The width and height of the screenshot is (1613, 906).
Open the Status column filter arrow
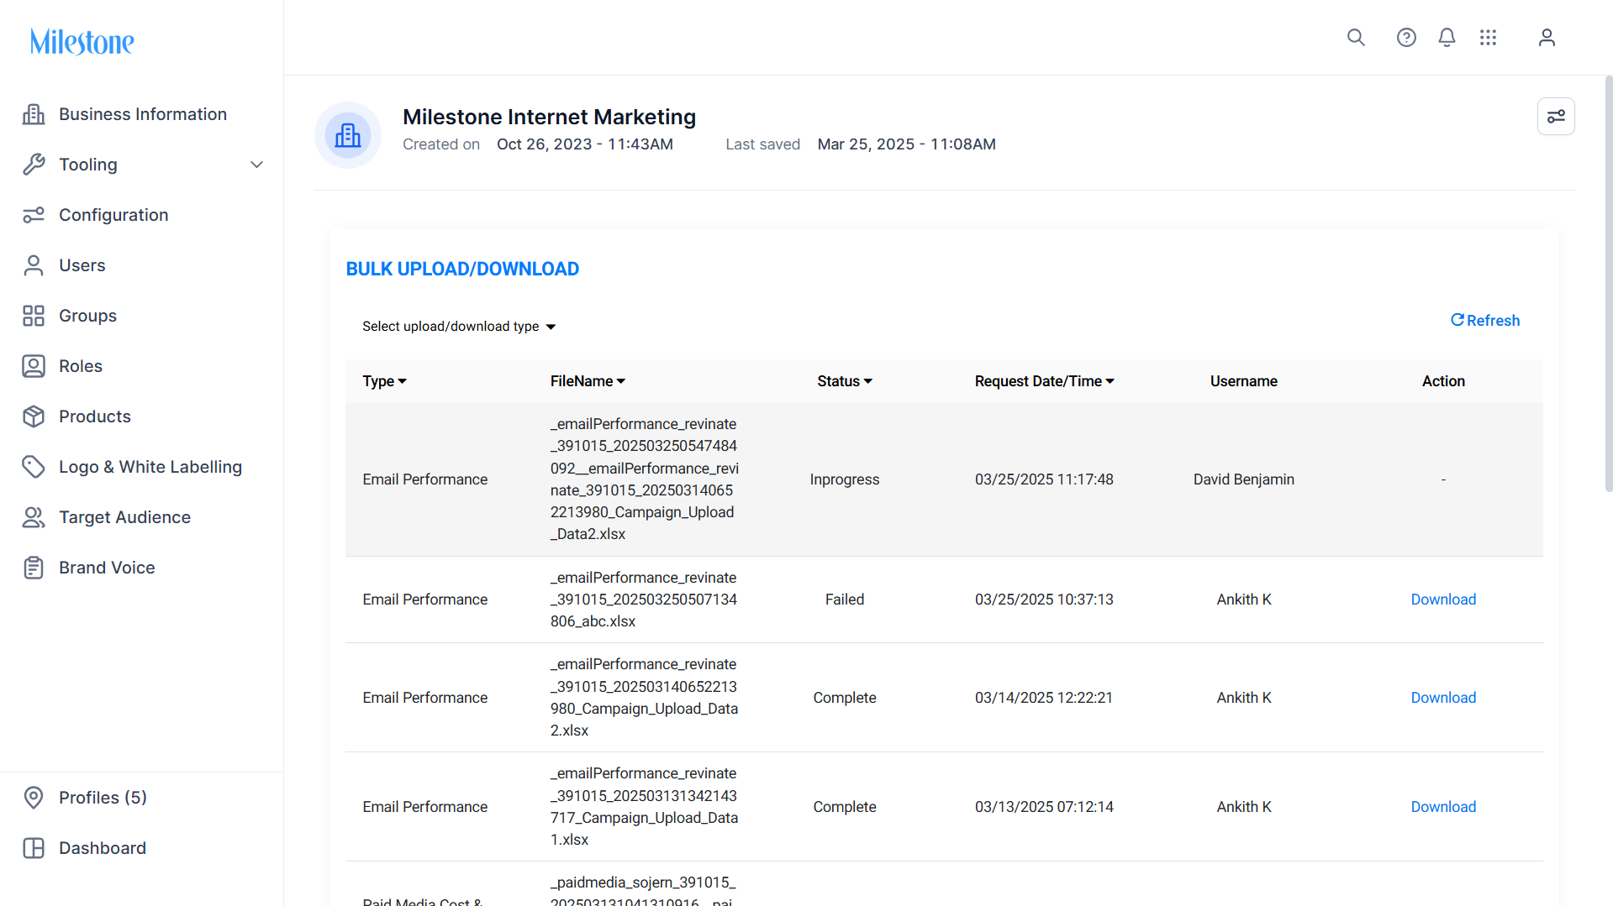point(868,381)
